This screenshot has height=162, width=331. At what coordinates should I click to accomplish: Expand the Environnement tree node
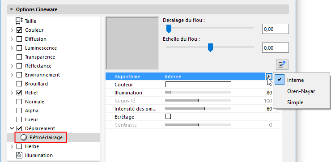coord(12,75)
